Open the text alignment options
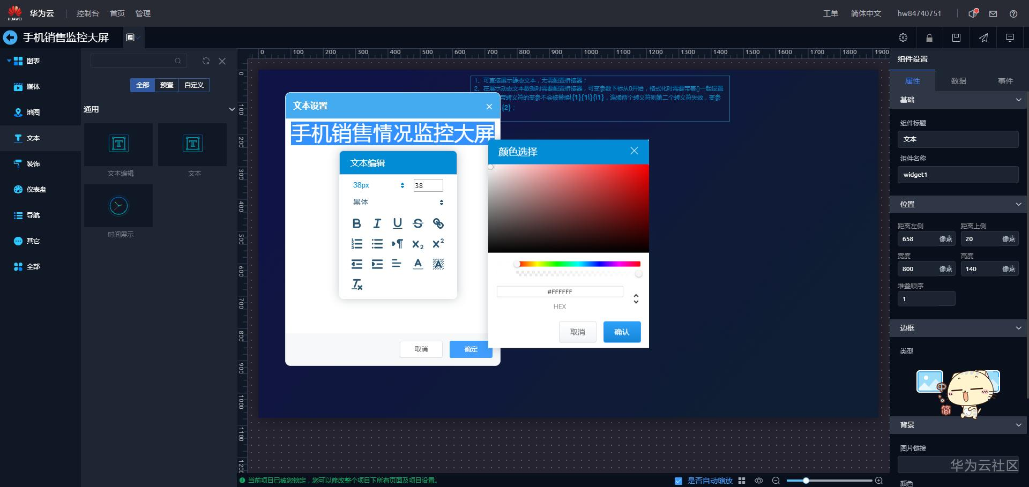The height and width of the screenshot is (487, 1029). (397, 264)
